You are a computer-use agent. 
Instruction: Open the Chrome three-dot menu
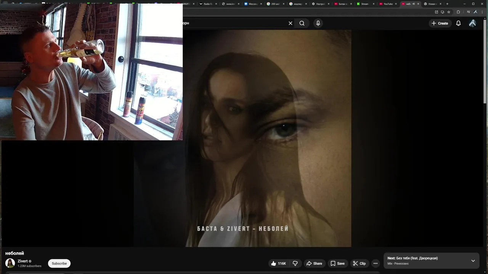pyautogui.click(x=482, y=12)
